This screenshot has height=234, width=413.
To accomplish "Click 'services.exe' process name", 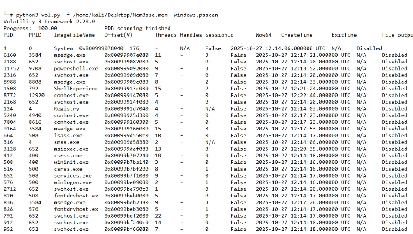I will pyautogui.click(x=73, y=176).
